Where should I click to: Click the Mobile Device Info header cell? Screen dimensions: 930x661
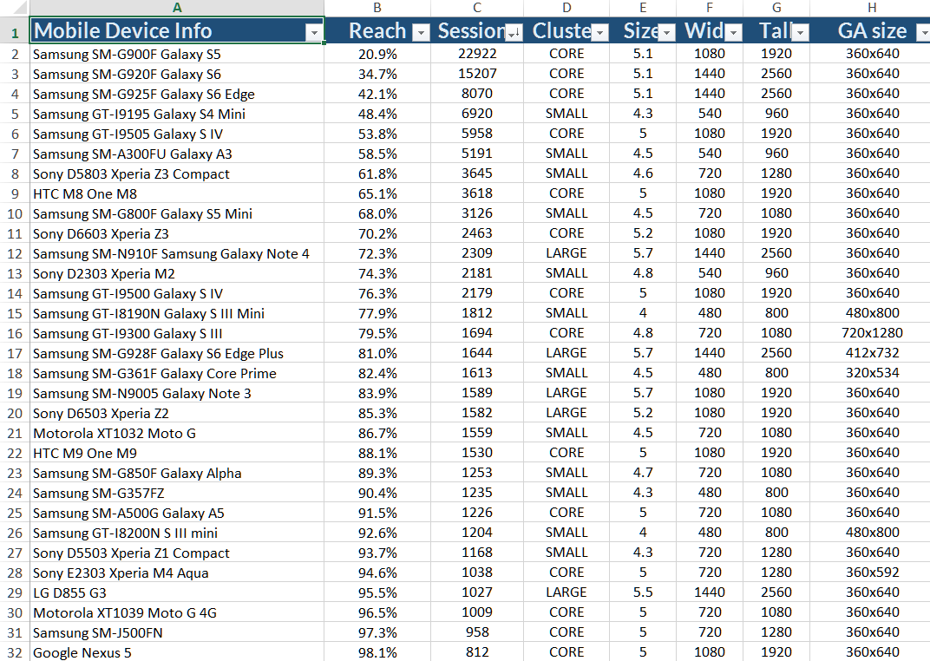177,30
